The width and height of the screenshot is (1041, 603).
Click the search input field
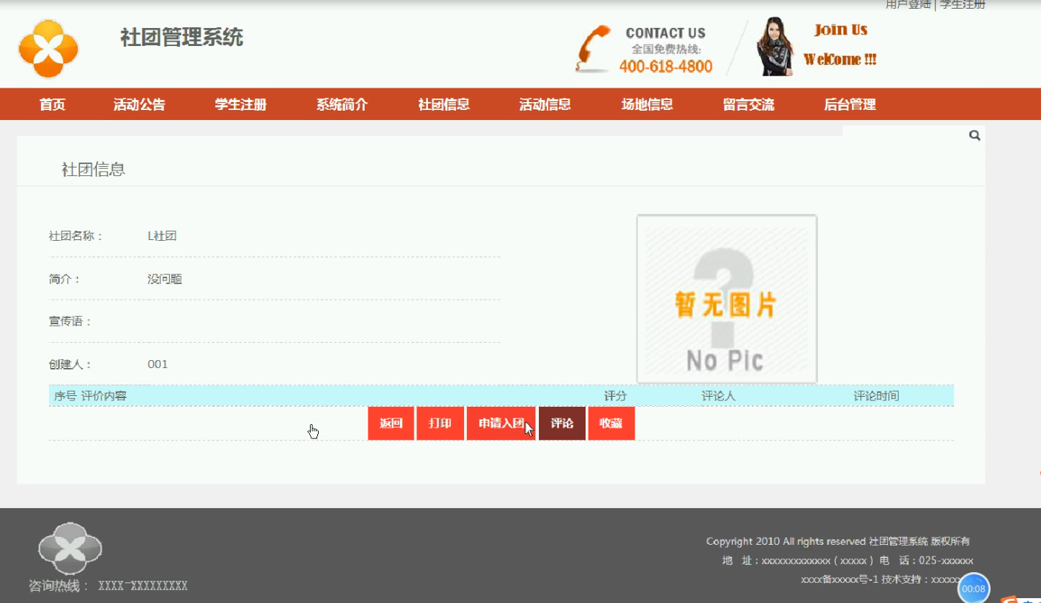905,135
